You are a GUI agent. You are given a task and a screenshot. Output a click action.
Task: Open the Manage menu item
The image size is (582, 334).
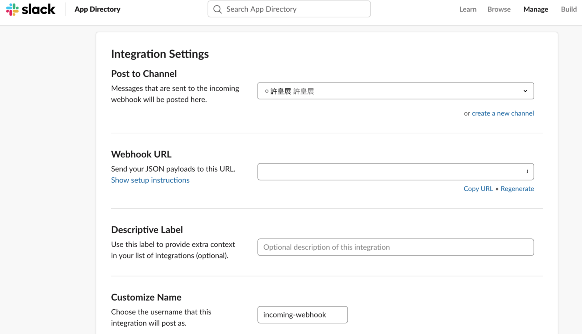pyautogui.click(x=536, y=9)
